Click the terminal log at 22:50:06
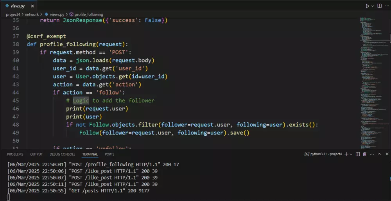The width and height of the screenshot is (391, 201). pos(82,171)
